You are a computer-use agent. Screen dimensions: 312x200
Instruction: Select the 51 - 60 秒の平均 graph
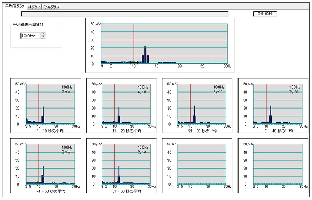tap(121, 166)
